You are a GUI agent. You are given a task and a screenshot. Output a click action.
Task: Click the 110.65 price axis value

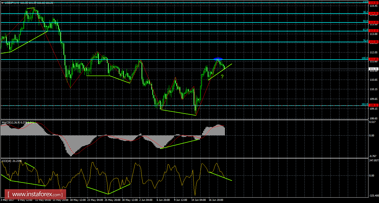click(x=374, y=80)
